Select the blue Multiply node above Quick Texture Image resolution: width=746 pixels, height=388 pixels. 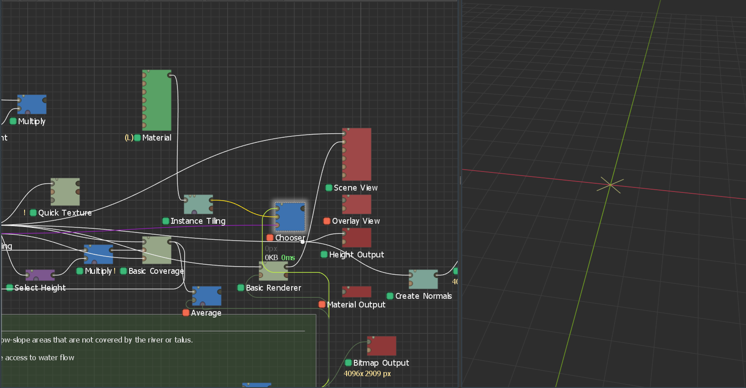tap(32, 104)
